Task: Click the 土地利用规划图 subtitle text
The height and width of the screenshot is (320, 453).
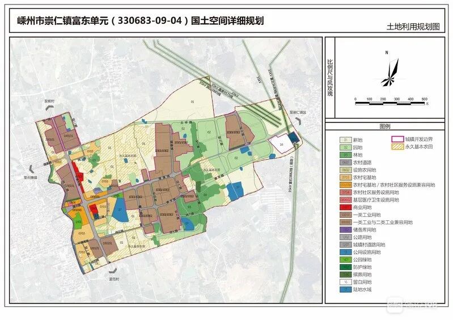Action: pos(413,27)
